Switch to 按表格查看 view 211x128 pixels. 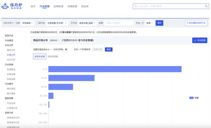[53, 56]
